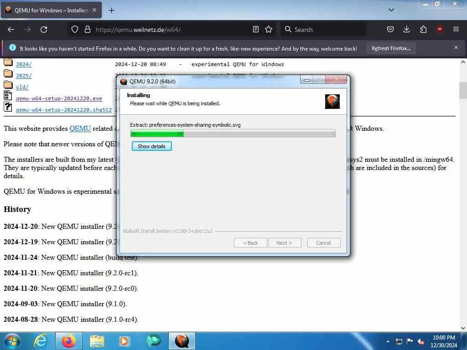Click the disabled Next > button
The width and height of the screenshot is (467, 350).
click(x=285, y=243)
